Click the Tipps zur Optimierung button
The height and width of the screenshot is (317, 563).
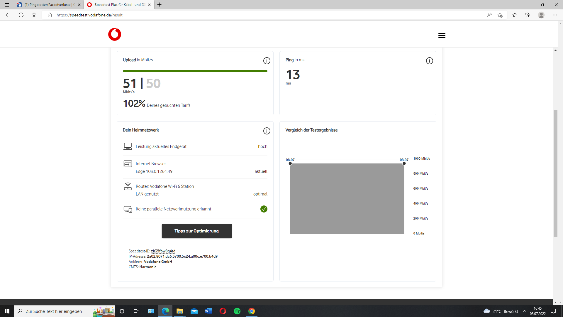(196, 231)
